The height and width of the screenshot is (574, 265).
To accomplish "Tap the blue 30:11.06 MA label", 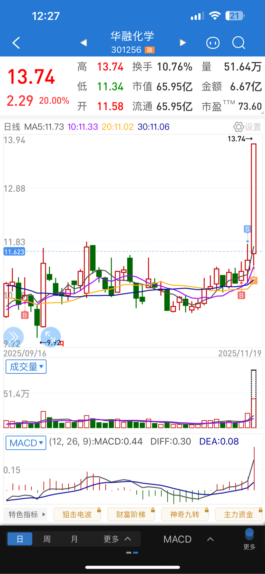I will pos(154,127).
